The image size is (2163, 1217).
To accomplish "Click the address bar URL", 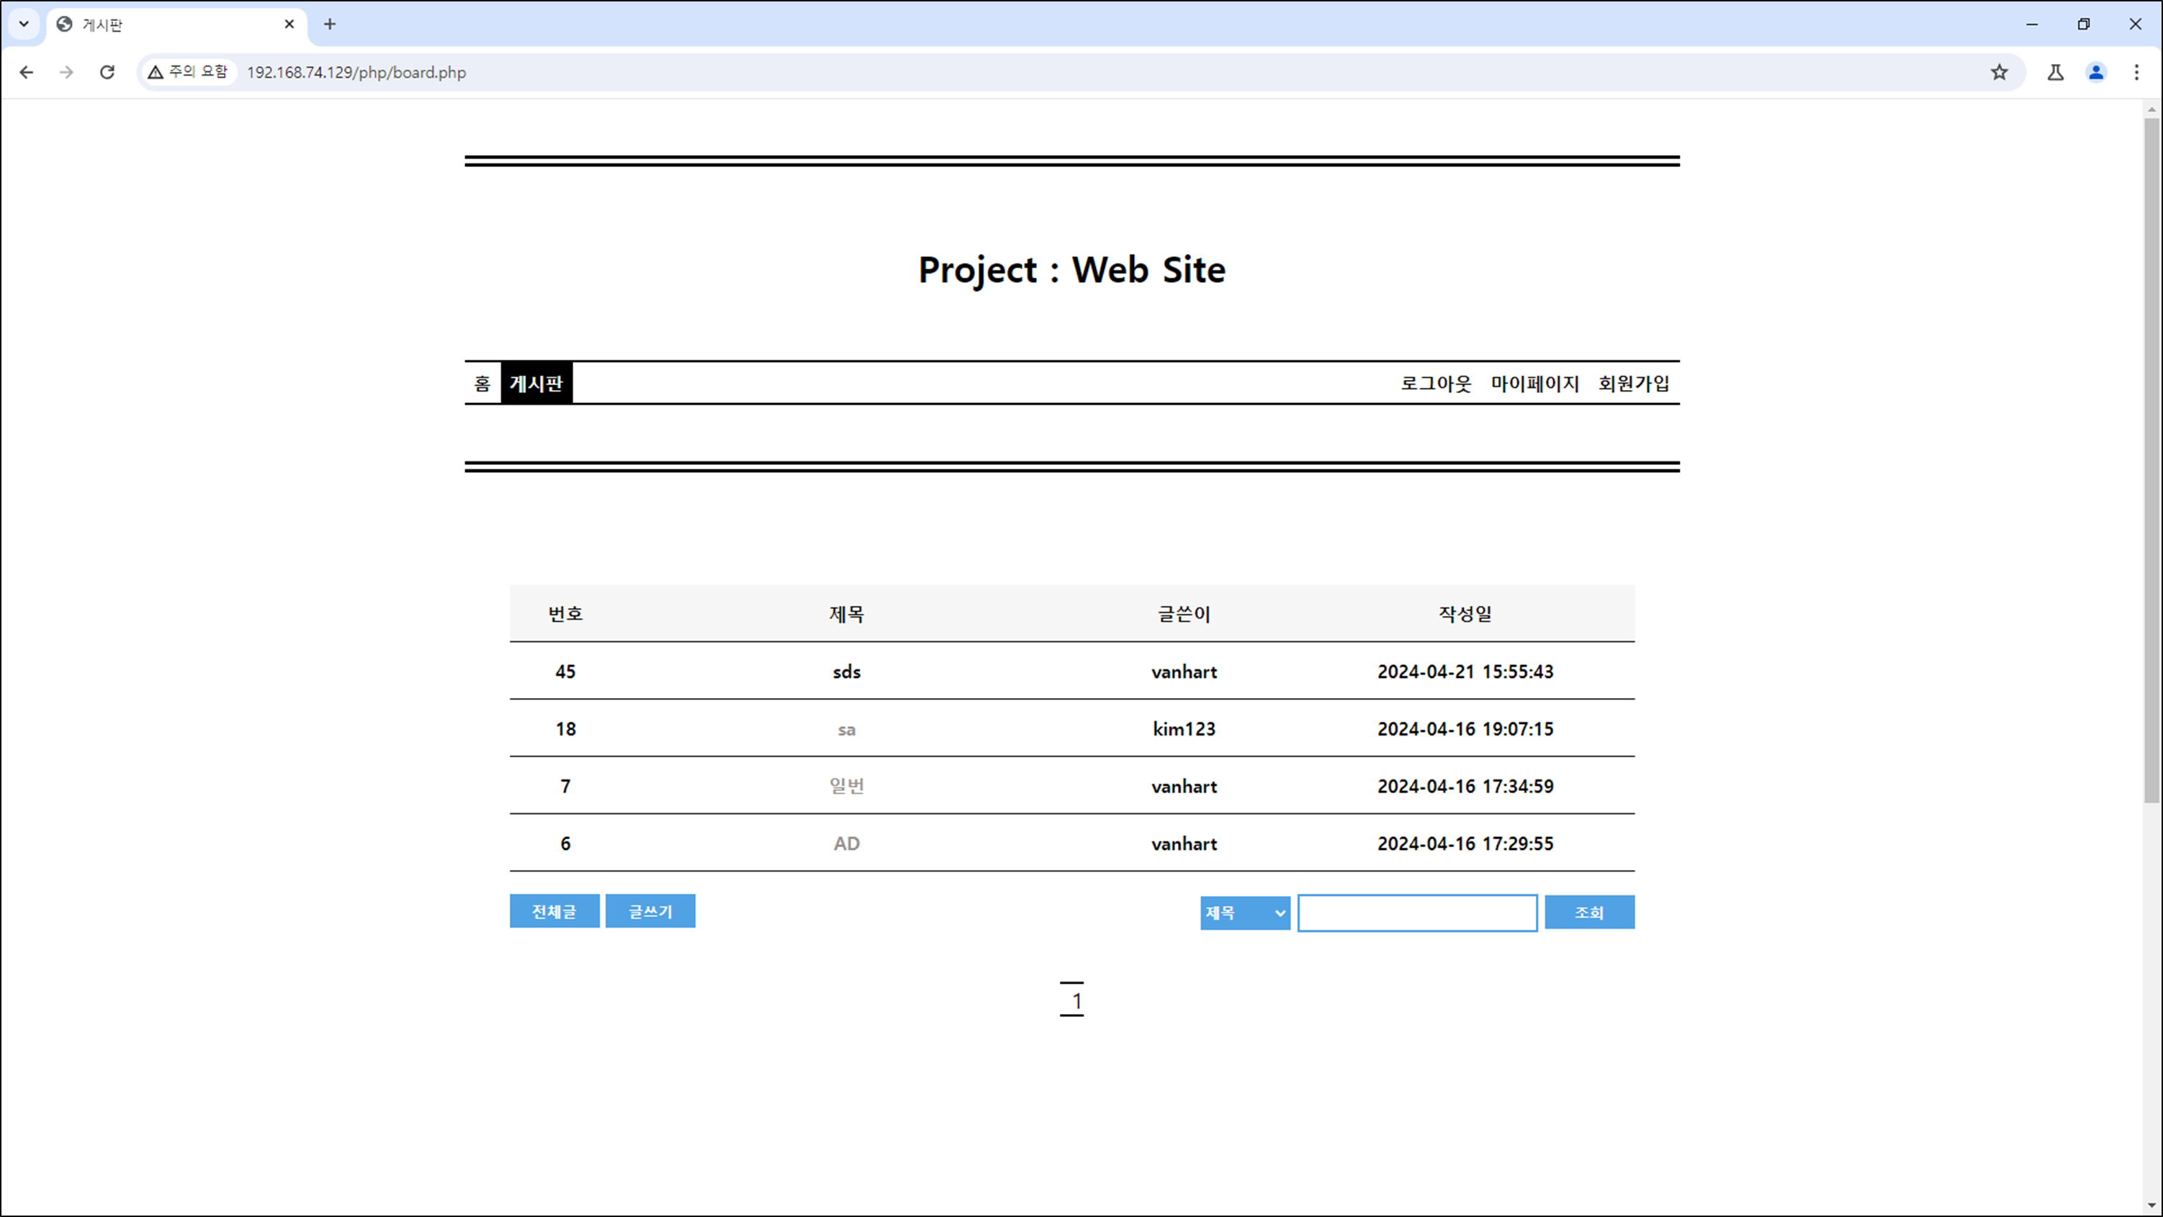I will [356, 72].
